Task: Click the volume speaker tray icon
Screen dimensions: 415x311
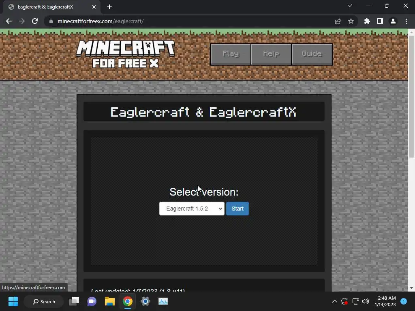Action: click(366, 301)
